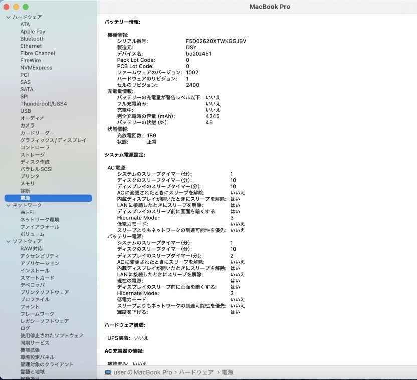Select 機能拡張 in the sidebar
The width and height of the screenshot is (417, 380).
[x=30, y=350]
